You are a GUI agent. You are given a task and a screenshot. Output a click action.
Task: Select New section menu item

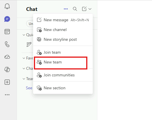pos(63,88)
